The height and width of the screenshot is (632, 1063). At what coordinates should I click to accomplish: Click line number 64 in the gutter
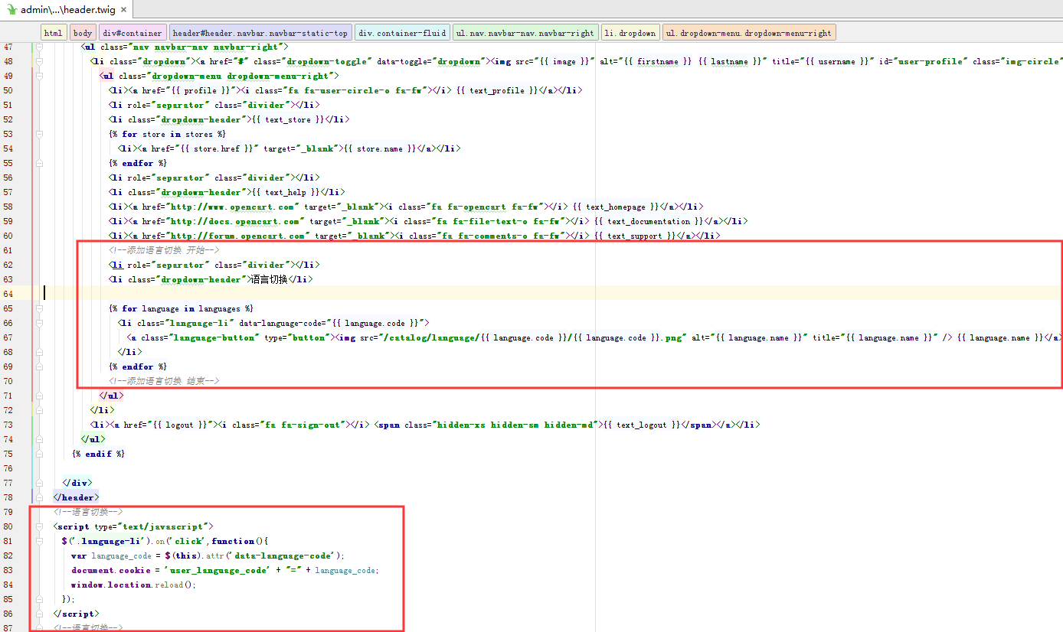8,294
